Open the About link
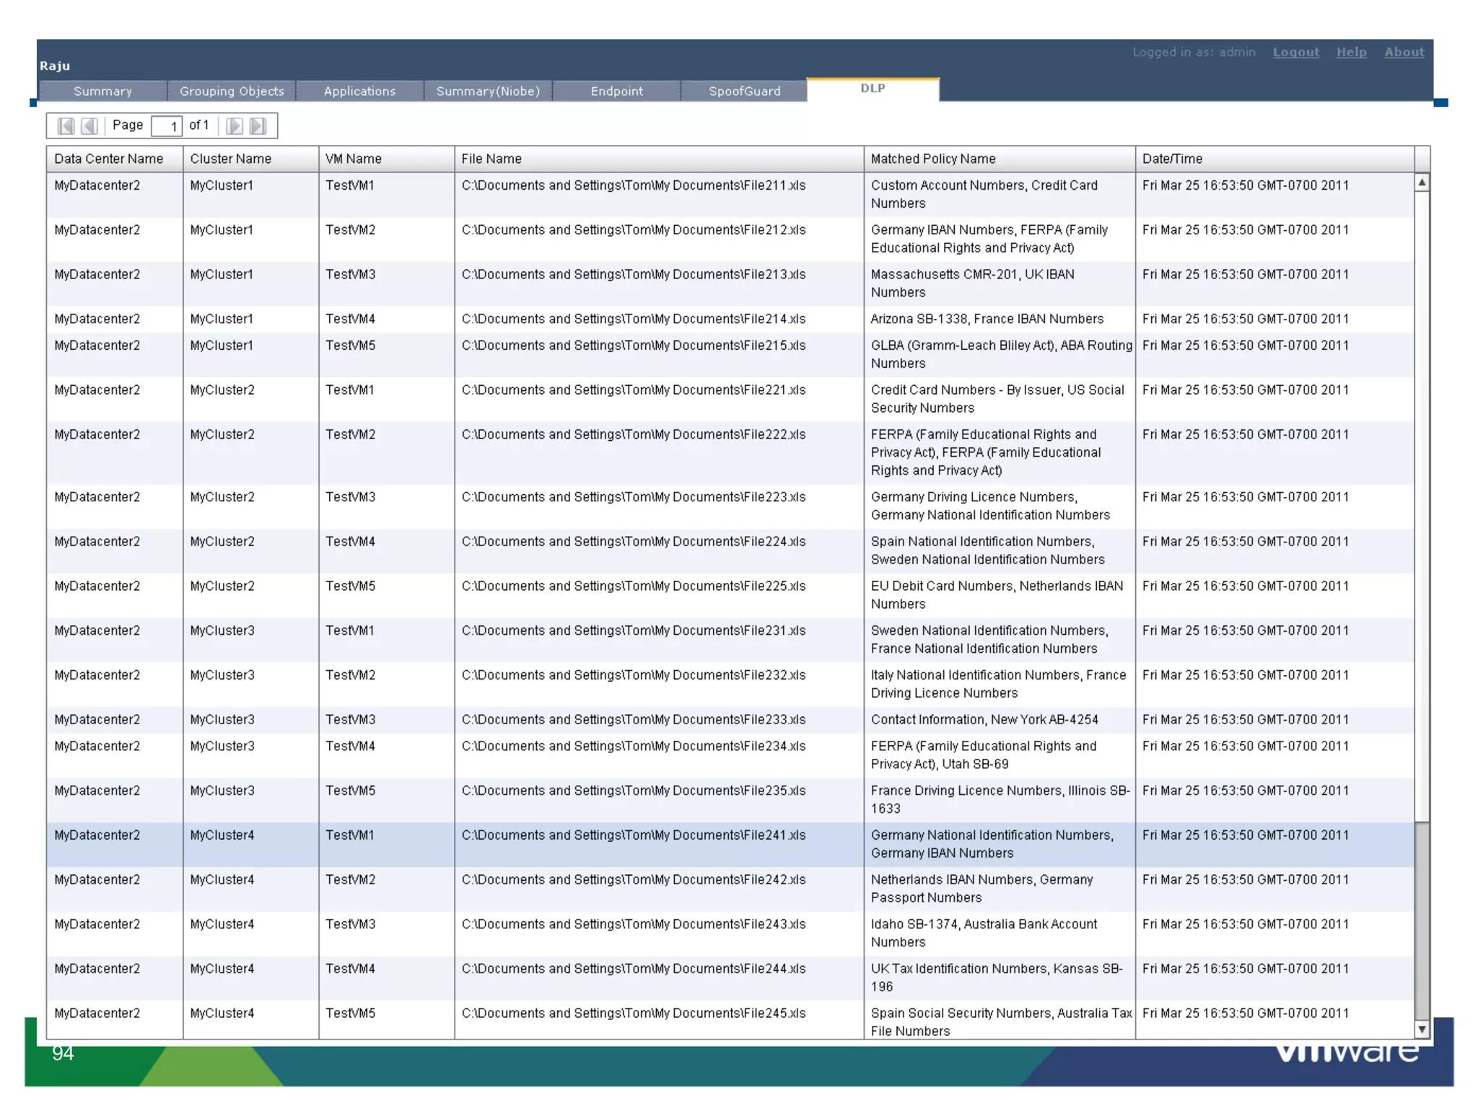 [1404, 52]
